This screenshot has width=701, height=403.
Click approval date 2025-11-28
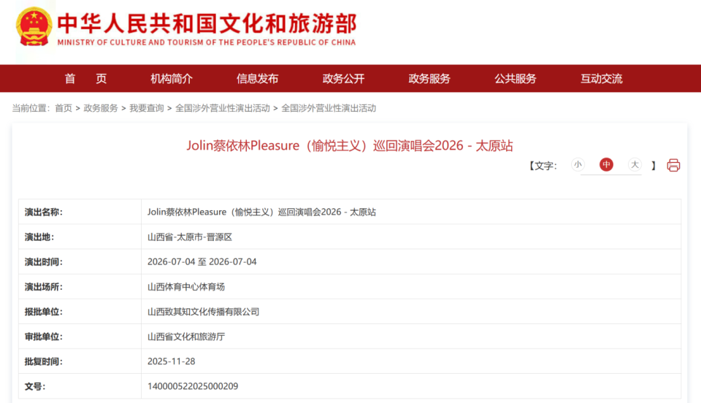pos(171,361)
